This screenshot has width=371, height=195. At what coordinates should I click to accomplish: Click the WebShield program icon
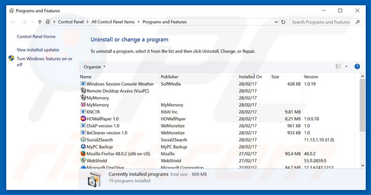(83, 160)
